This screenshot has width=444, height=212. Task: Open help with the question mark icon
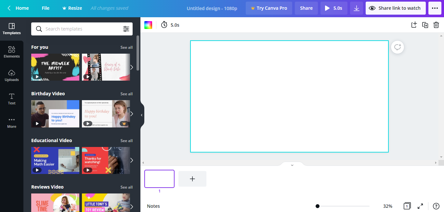click(x=436, y=206)
